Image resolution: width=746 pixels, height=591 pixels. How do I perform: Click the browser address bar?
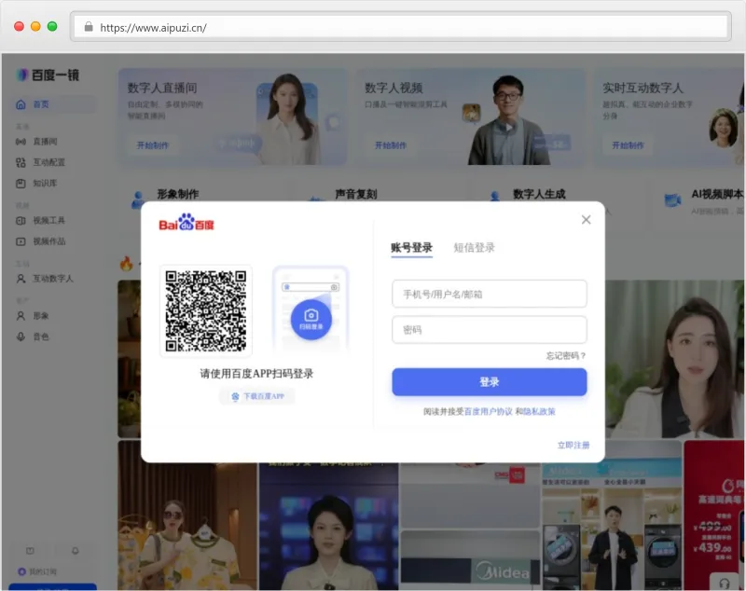(x=401, y=27)
